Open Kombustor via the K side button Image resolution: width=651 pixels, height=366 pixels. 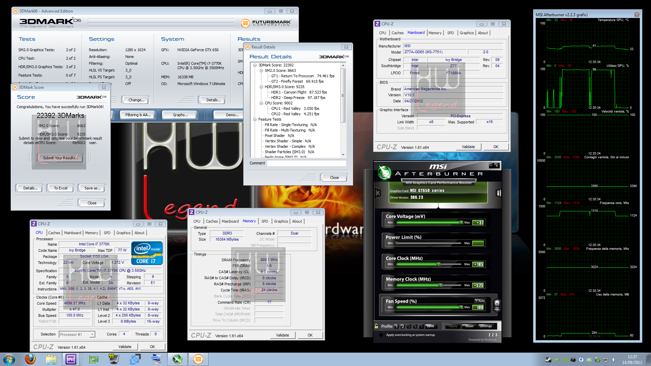coord(378,193)
